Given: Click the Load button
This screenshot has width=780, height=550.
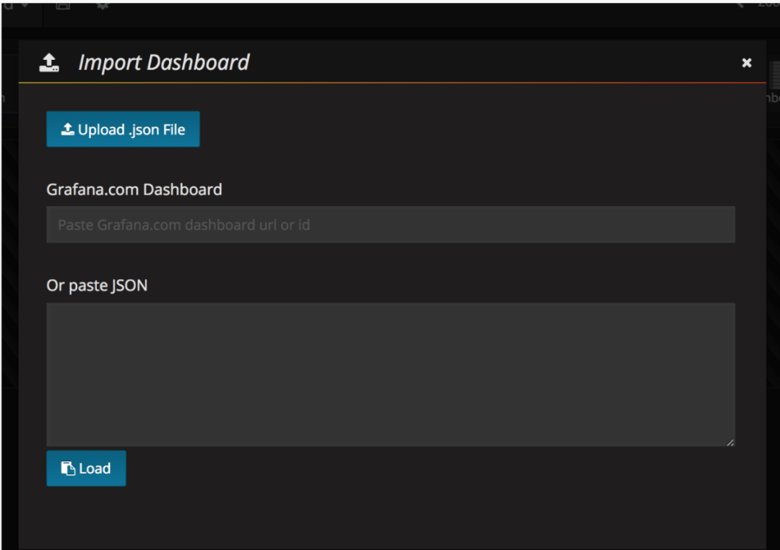Looking at the screenshot, I should point(86,468).
